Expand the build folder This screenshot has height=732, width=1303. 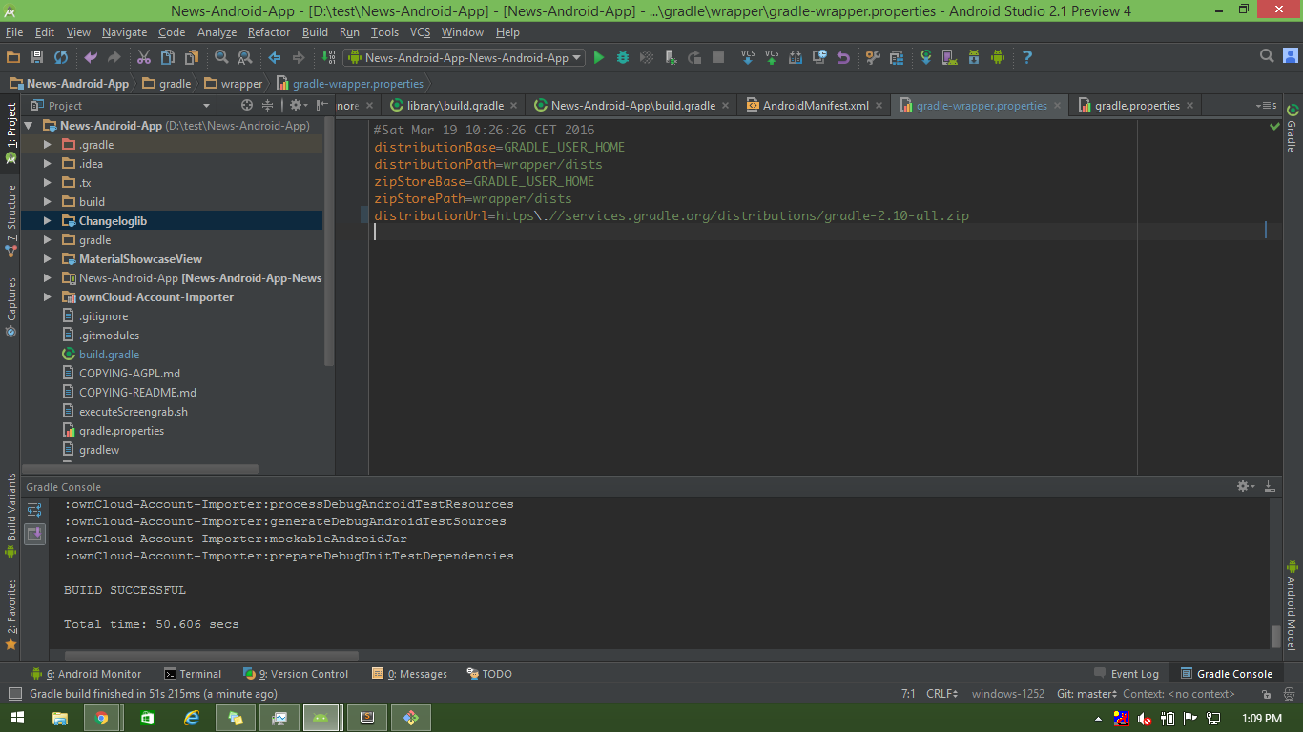[48, 202]
